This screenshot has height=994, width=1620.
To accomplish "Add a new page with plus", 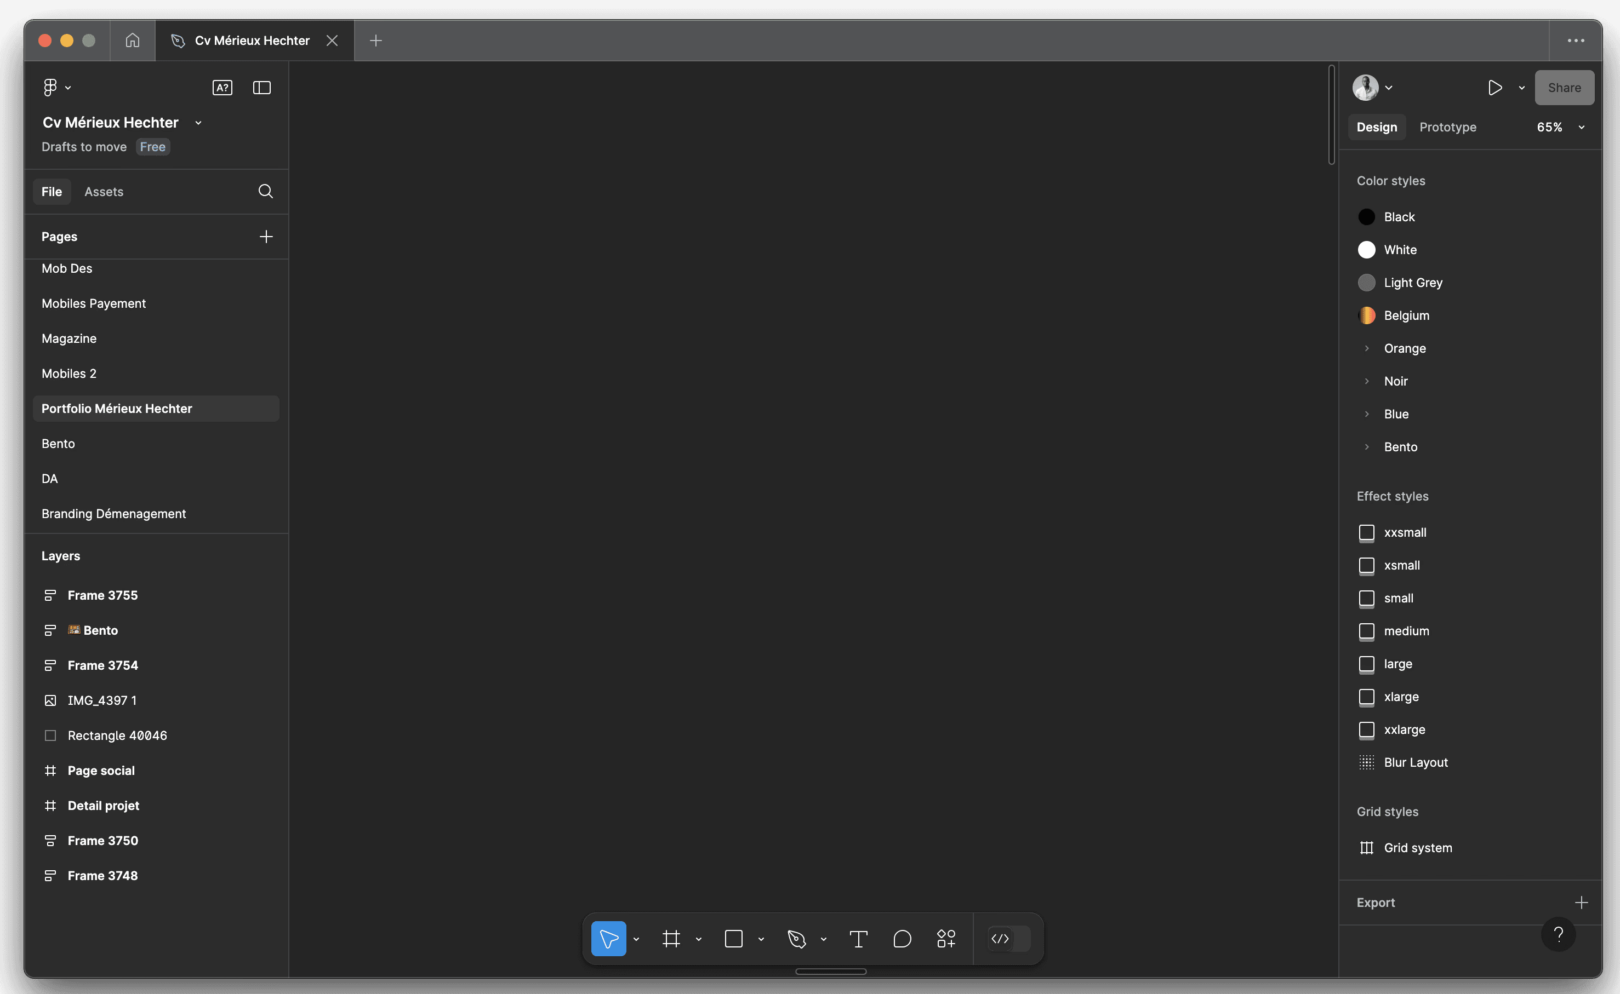I will 266,237.
